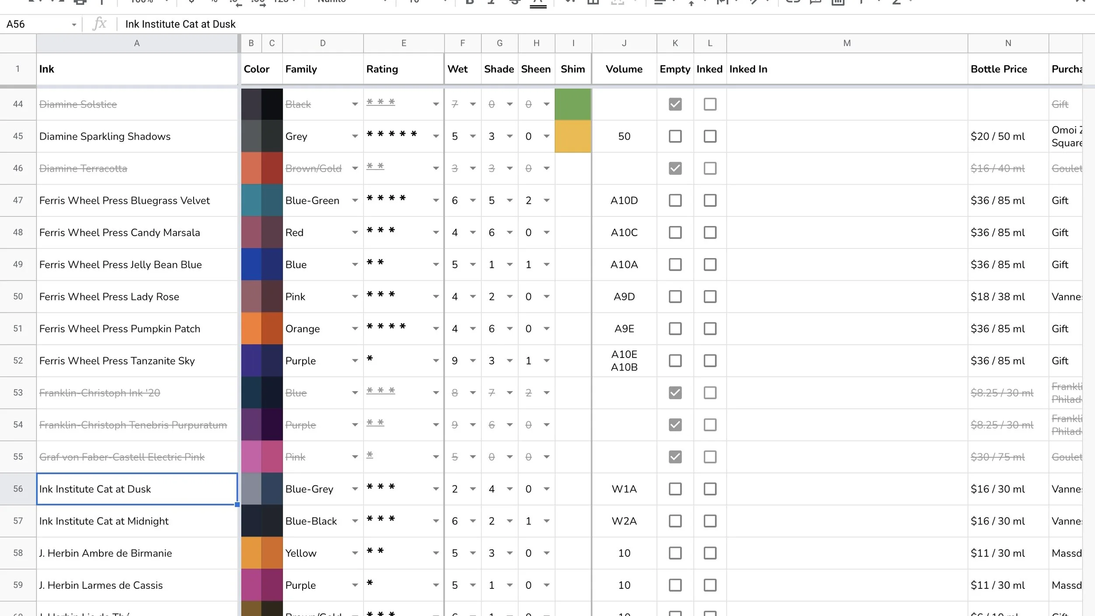Click volume cell 'W1A'
The height and width of the screenshot is (616, 1095).
click(x=624, y=489)
